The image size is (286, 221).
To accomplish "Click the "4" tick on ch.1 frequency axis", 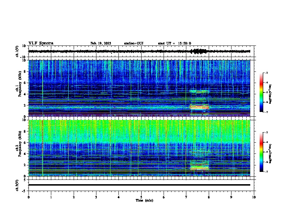I will pos(25,94).
